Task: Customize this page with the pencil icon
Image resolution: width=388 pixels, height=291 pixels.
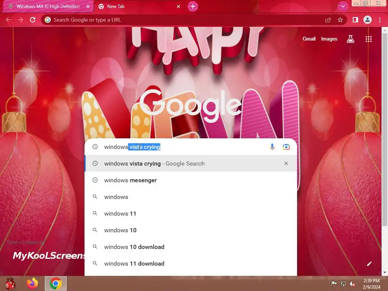Action: [x=369, y=264]
